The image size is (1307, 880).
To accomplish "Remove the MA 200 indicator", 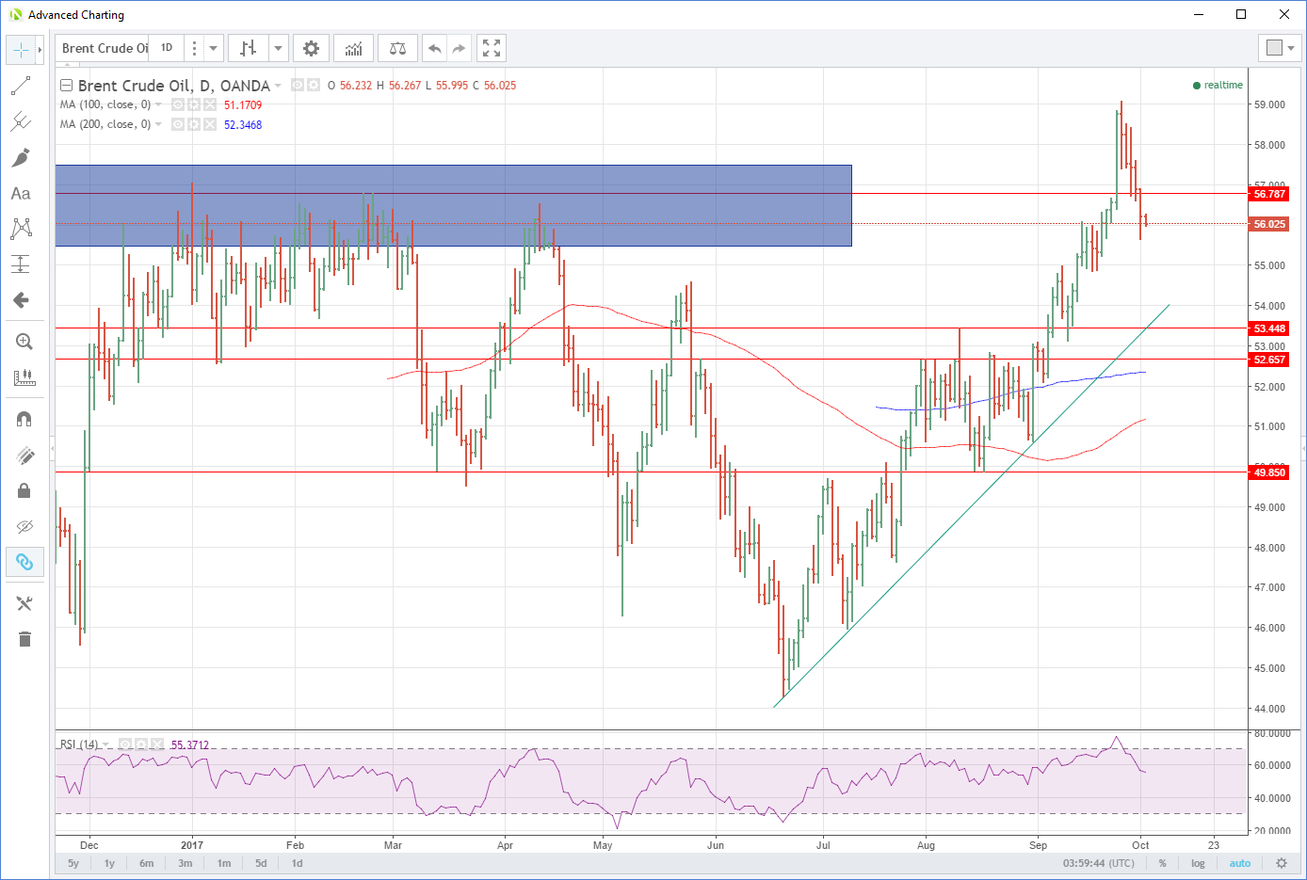I will click(x=209, y=124).
